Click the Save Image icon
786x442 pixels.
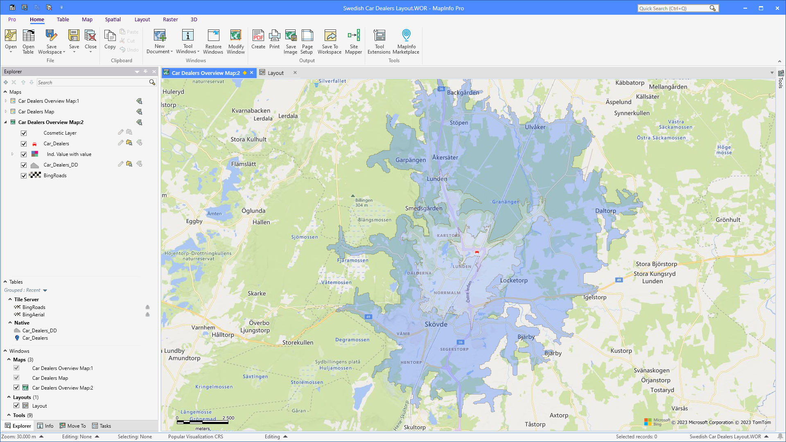click(x=291, y=36)
